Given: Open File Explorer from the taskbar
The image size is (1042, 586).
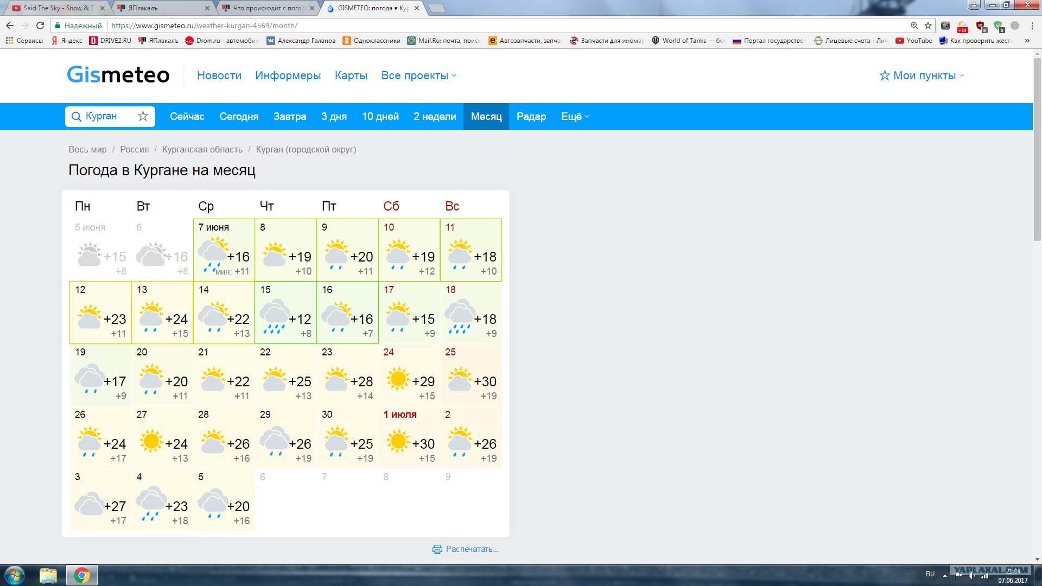Looking at the screenshot, I should click(x=48, y=575).
